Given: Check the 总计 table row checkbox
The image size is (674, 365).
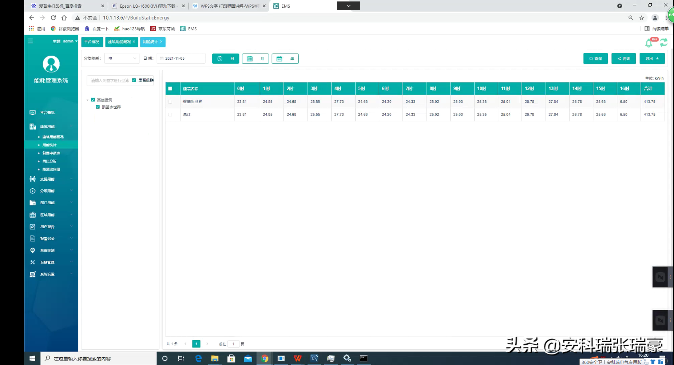Looking at the screenshot, I should (170, 115).
